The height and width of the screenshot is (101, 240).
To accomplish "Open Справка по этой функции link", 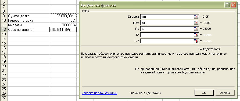I will pyautogui.click(x=99, y=93).
